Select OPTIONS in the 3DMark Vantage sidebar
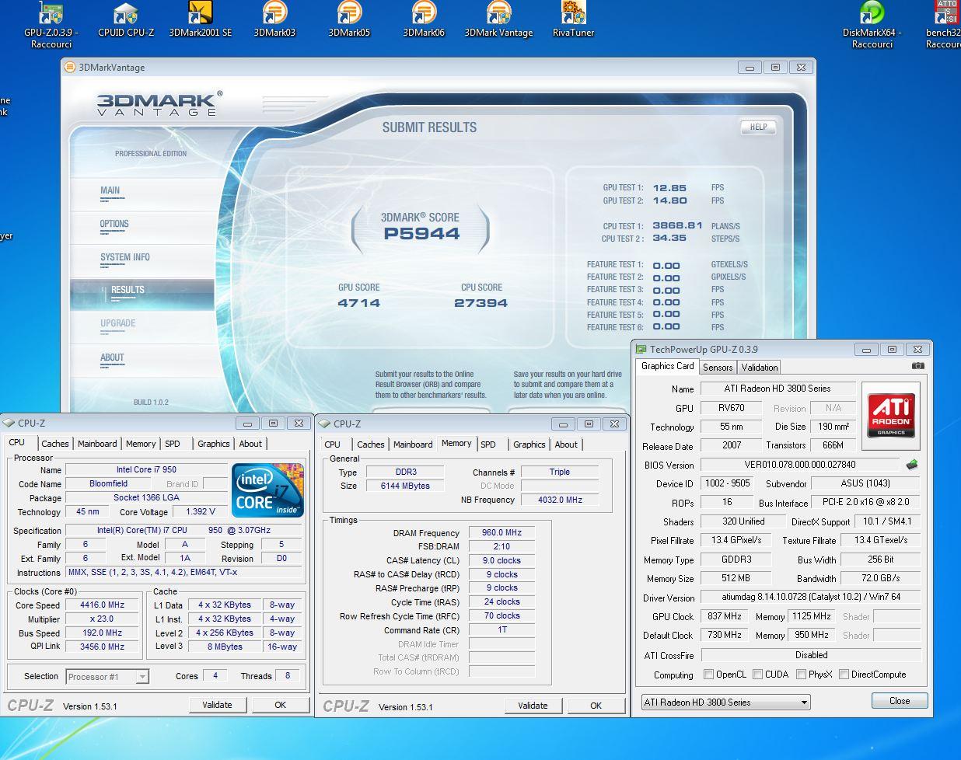Screen dimensions: 961x760 [x=114, y=224]
